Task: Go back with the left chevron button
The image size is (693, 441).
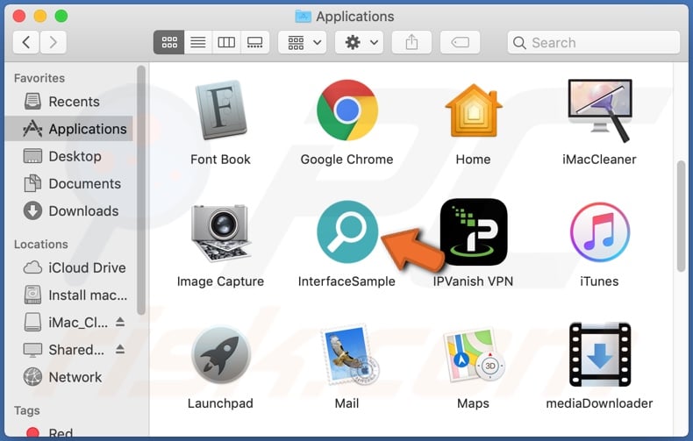Action: pyautogui.click(x=26, y=42)
